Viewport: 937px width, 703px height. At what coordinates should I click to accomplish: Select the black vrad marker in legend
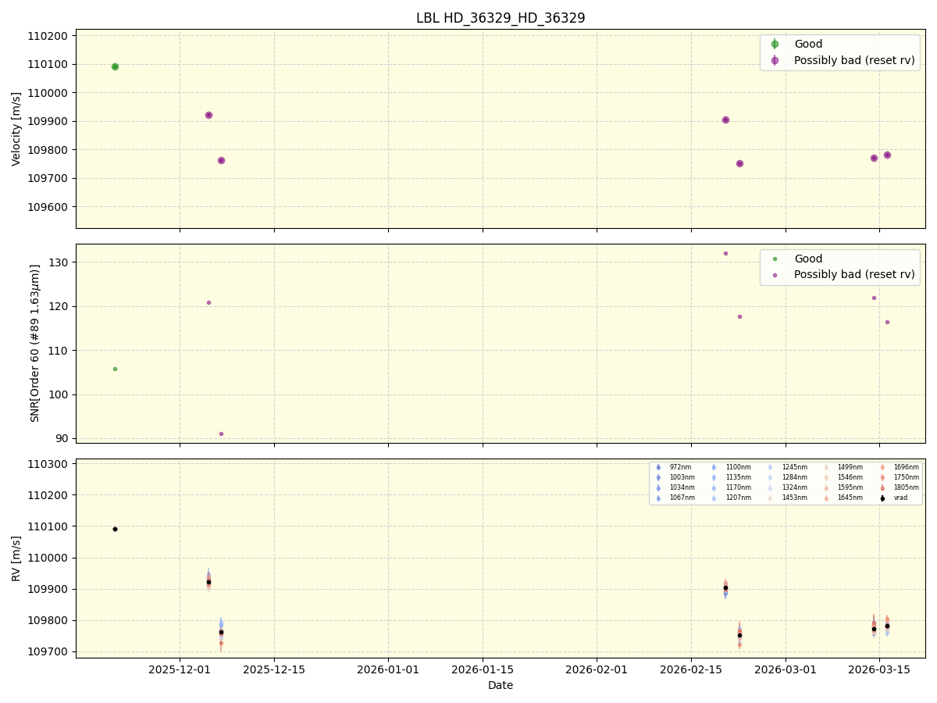pos(882,498)
